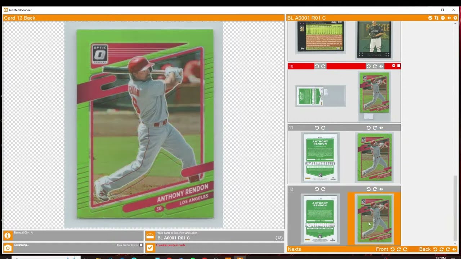The image size is (461, 259).
Task: Rotate card 10 front image counterclockwise
Action: pos(368,66)
